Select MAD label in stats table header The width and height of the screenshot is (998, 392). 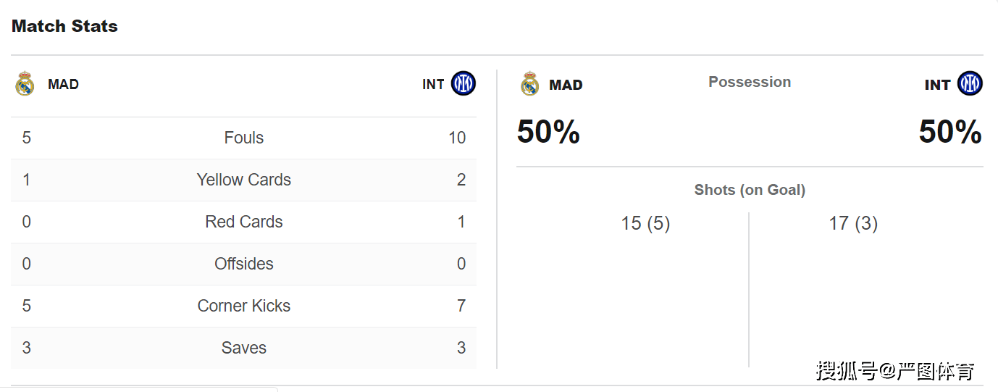point(63,84)
